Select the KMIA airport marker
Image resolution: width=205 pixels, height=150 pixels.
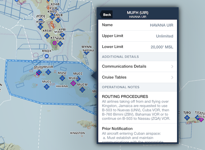[x=60, y=43]
